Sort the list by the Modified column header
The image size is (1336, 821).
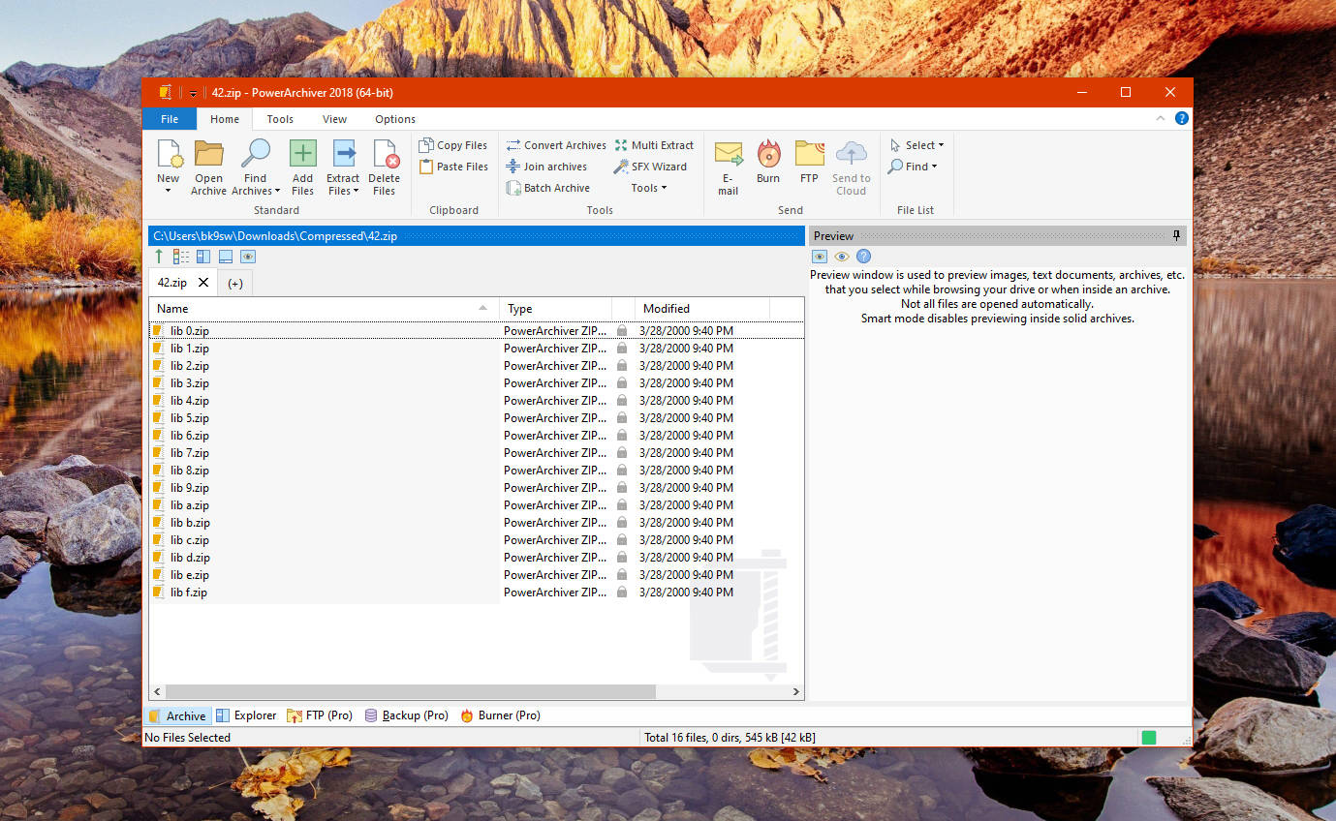point(702,309)
